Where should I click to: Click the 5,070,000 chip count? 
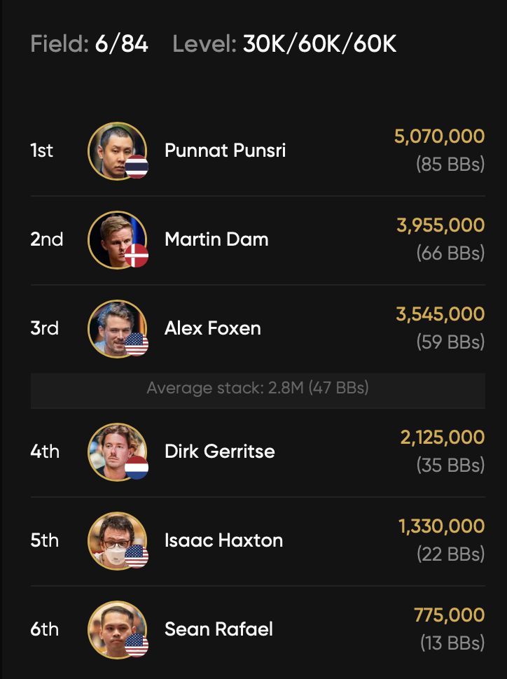(x=439, y=136)
